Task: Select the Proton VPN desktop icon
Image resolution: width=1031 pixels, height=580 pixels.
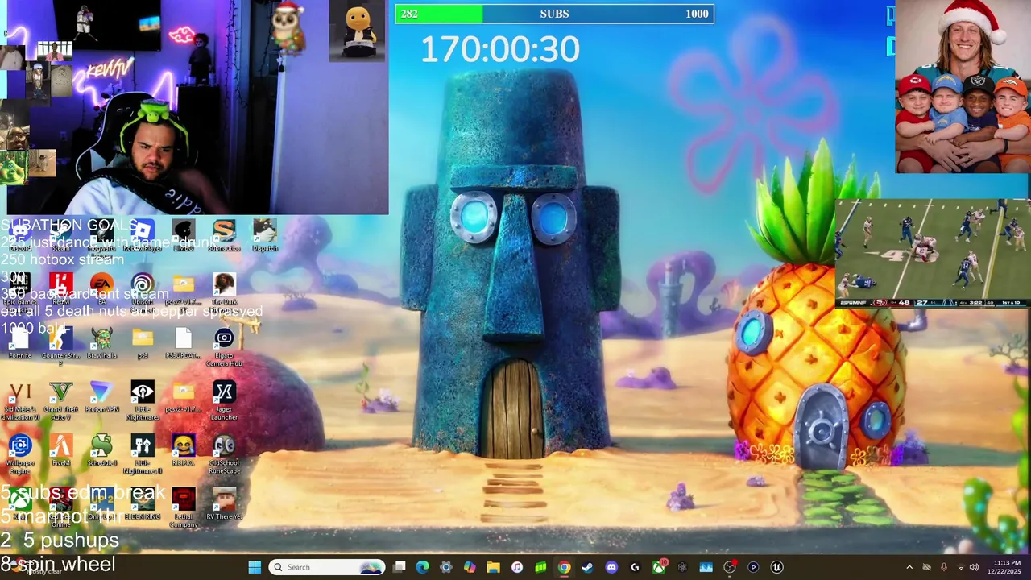Action: coord(101,397)
